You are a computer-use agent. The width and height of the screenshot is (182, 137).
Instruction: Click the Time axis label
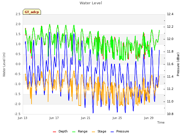coord(161,122)
